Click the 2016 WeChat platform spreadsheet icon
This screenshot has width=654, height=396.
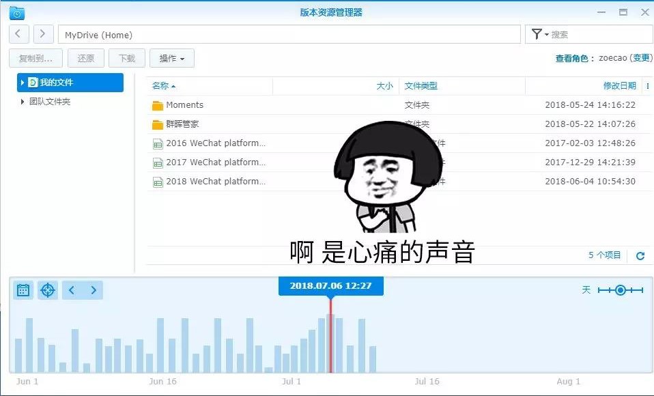[x=158, y=144]
